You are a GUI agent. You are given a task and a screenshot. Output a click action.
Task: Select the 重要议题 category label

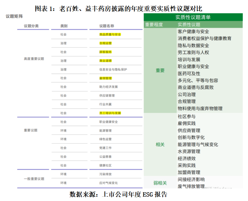point(31,130)
